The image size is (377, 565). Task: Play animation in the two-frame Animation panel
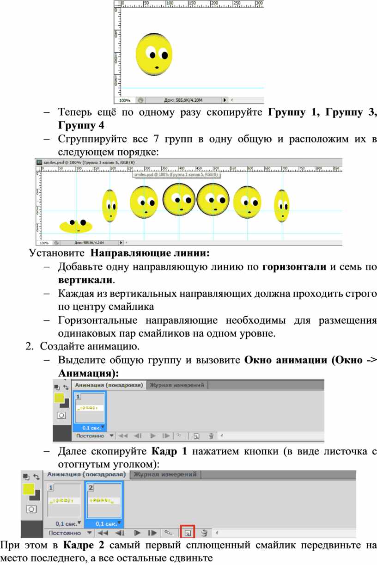tap(137, 533)
